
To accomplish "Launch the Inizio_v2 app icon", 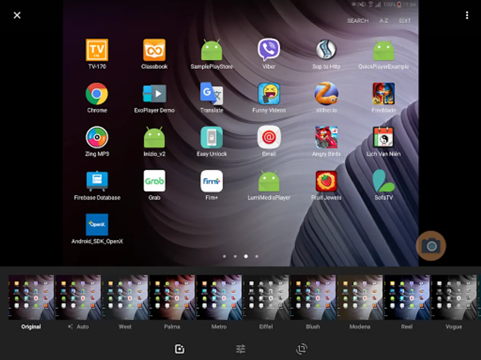I will 154,137.
